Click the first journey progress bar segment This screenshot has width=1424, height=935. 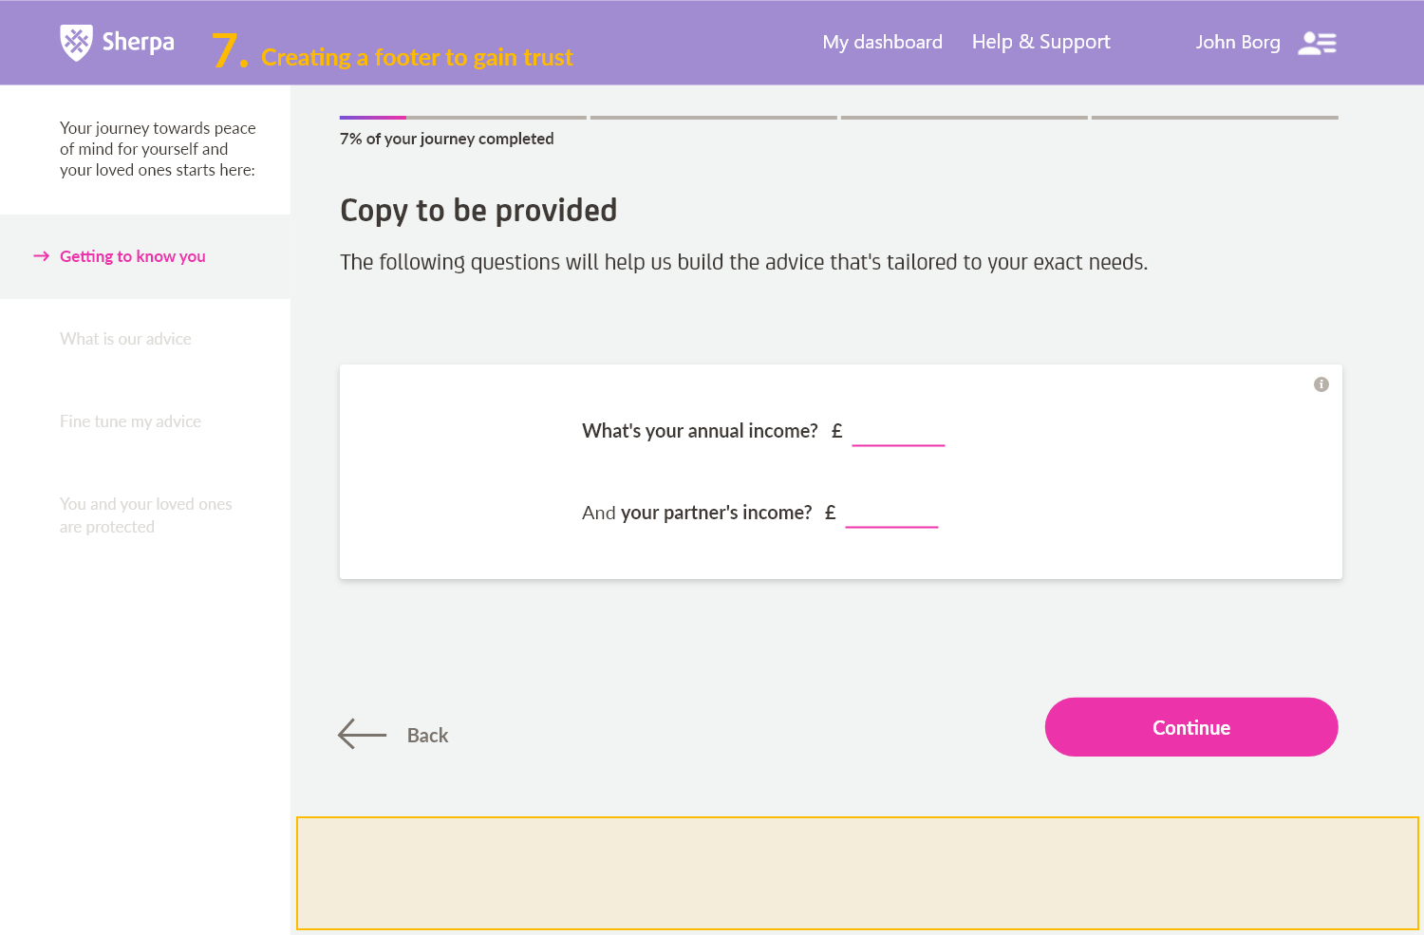(463, 118)
